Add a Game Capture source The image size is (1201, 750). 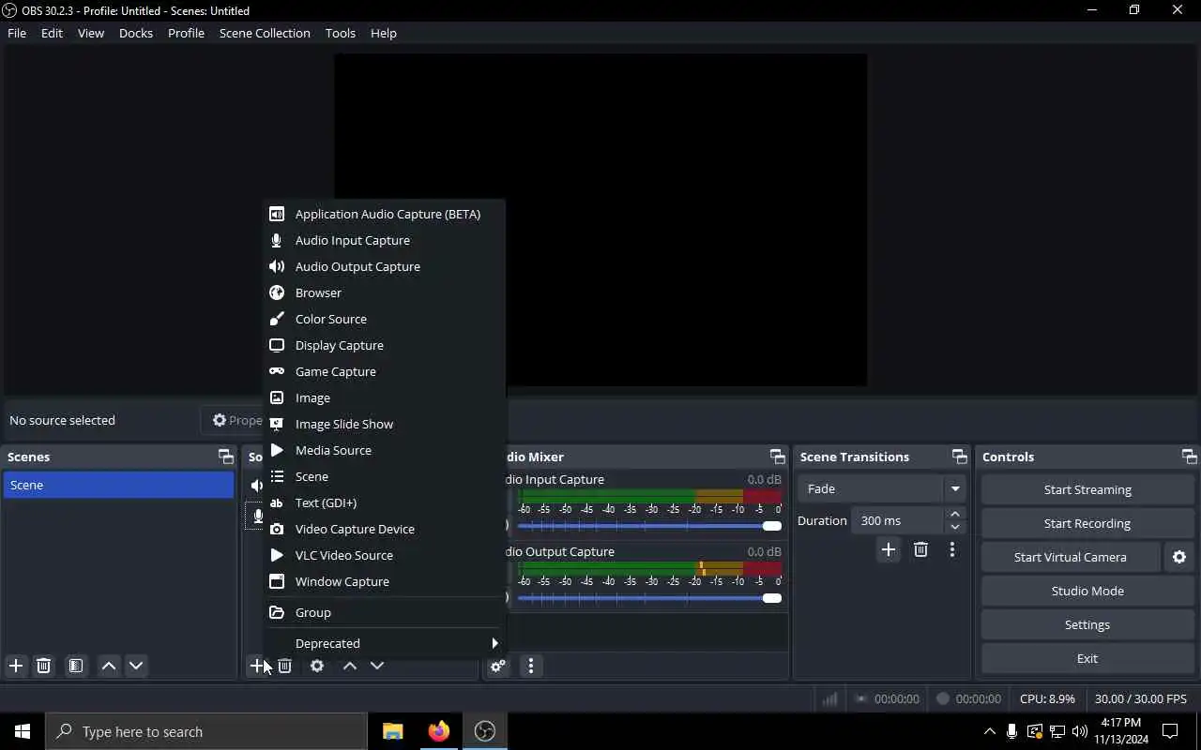[384, 371]
